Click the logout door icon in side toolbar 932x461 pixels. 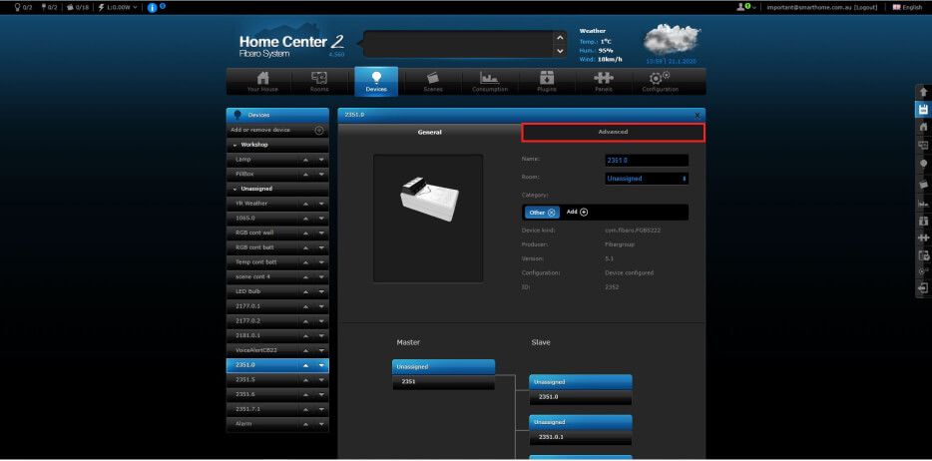click(923, 288)
